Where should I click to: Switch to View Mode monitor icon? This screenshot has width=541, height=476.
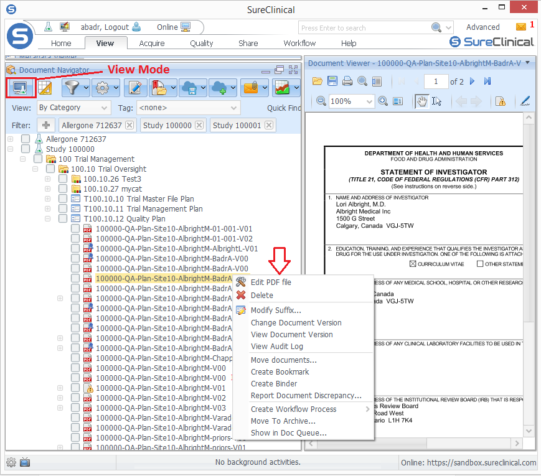click(x=21, y=88)
